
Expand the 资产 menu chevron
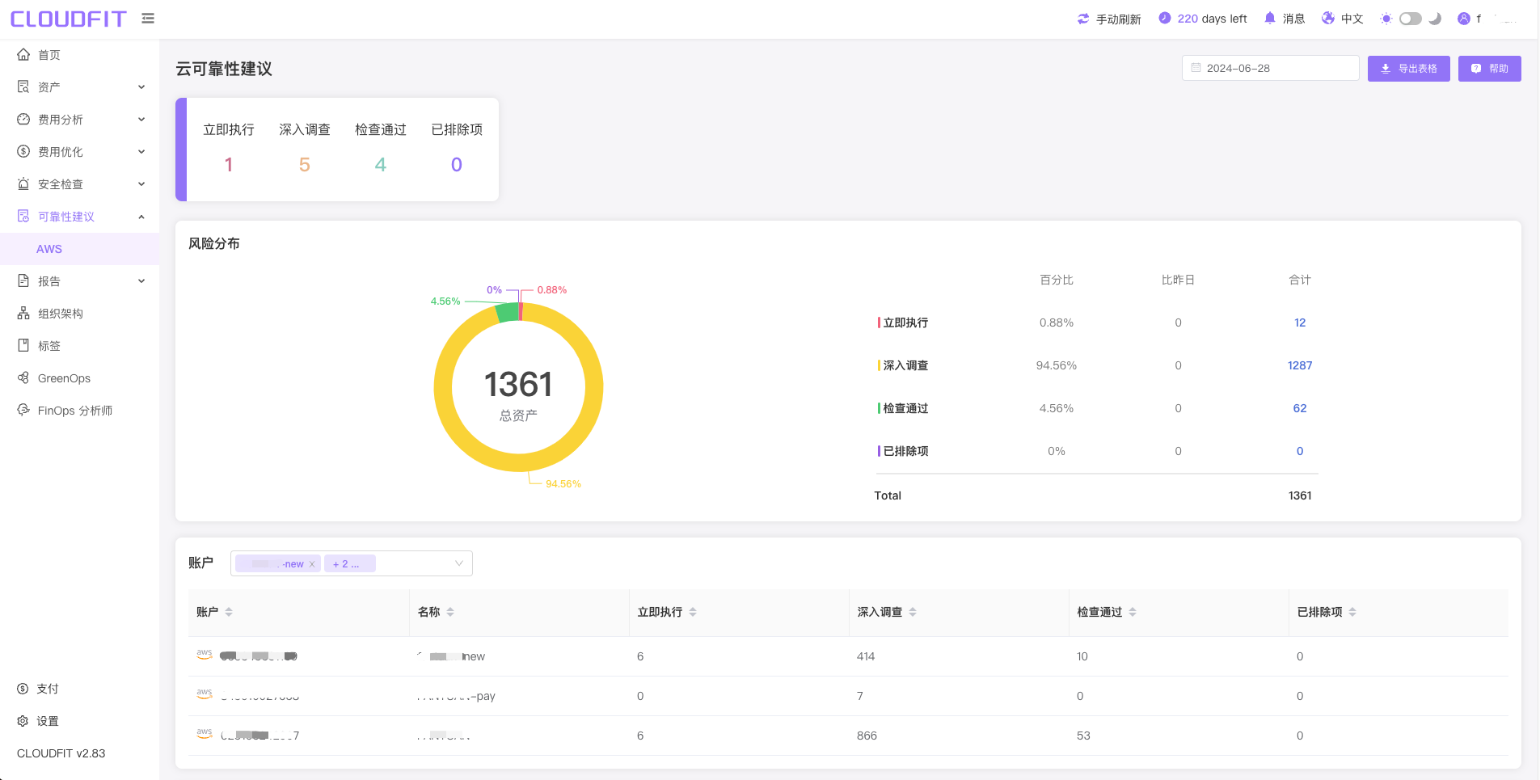(x=141, y=87)
